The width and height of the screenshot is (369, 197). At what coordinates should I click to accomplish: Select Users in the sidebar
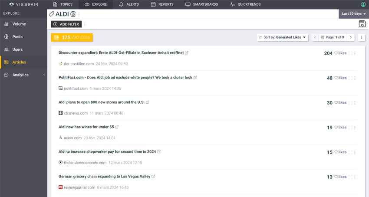coord(23,49)
